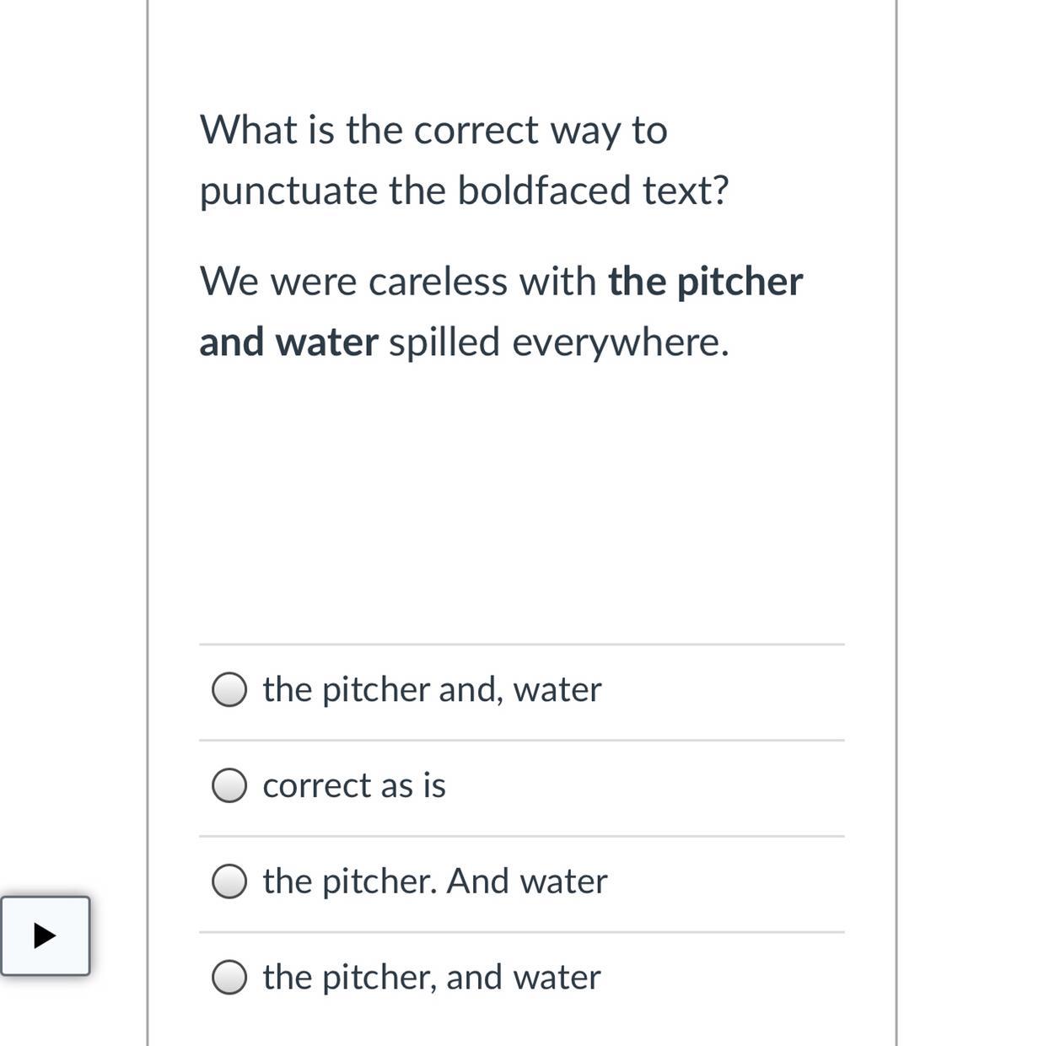Click the word 'text?' ending the question

pos(686,191)
